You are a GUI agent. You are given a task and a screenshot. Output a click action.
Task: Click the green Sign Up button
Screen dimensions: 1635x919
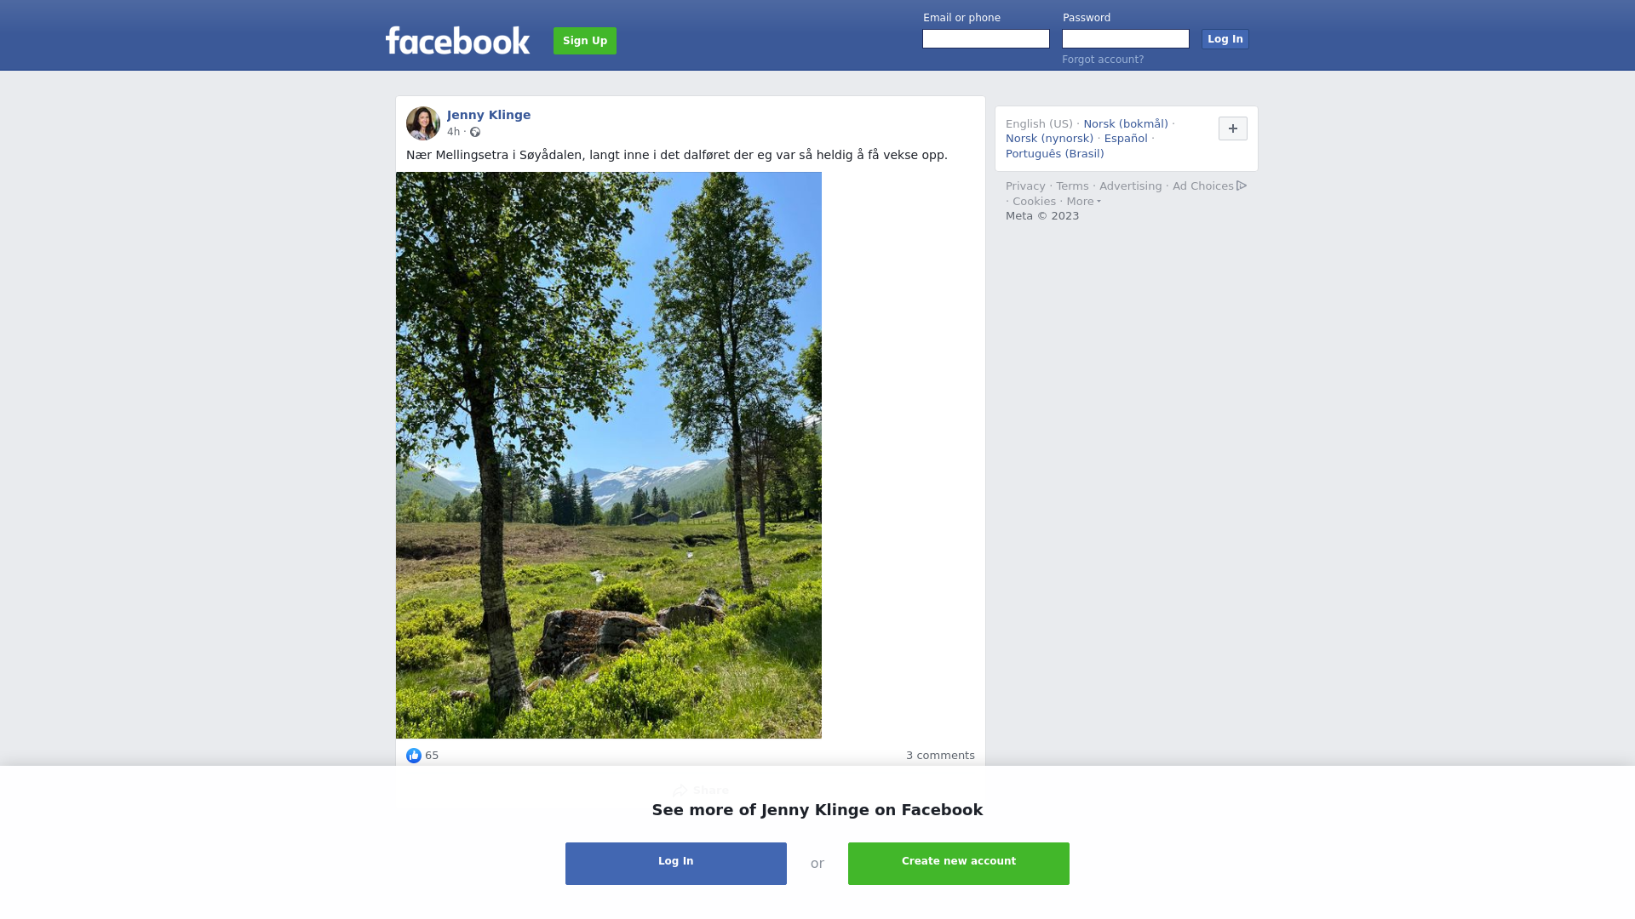pyautogui.click(x=585, y=41)
